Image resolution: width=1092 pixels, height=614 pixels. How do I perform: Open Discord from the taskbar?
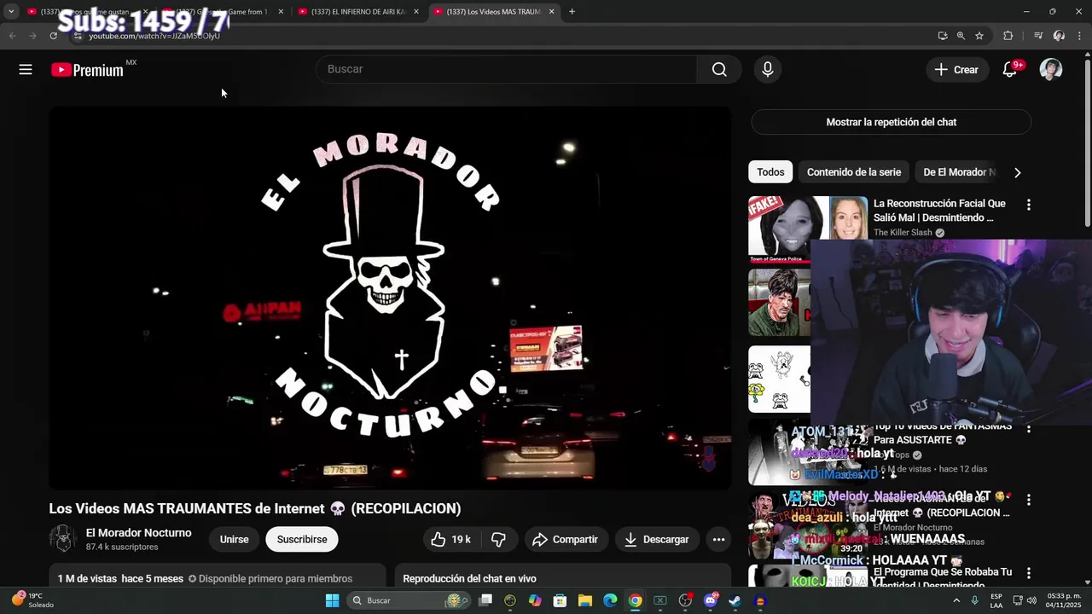point(710,600)
